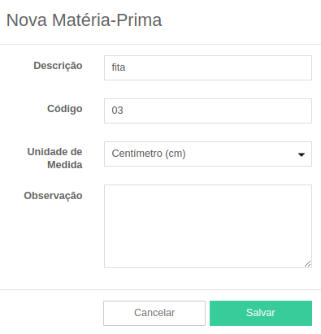Image resolution: width=321 pixels, height=334 pixels.
Task: Click the Descrição field label
Action: coord(58,66)
